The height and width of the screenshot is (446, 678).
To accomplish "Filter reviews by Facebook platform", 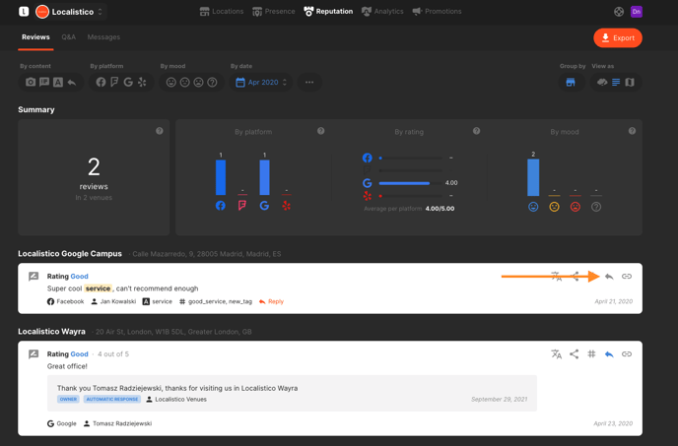I will coord(101,82).
